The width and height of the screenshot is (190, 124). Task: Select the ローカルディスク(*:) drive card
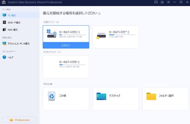pyautogui.click(x=116, y=37)
